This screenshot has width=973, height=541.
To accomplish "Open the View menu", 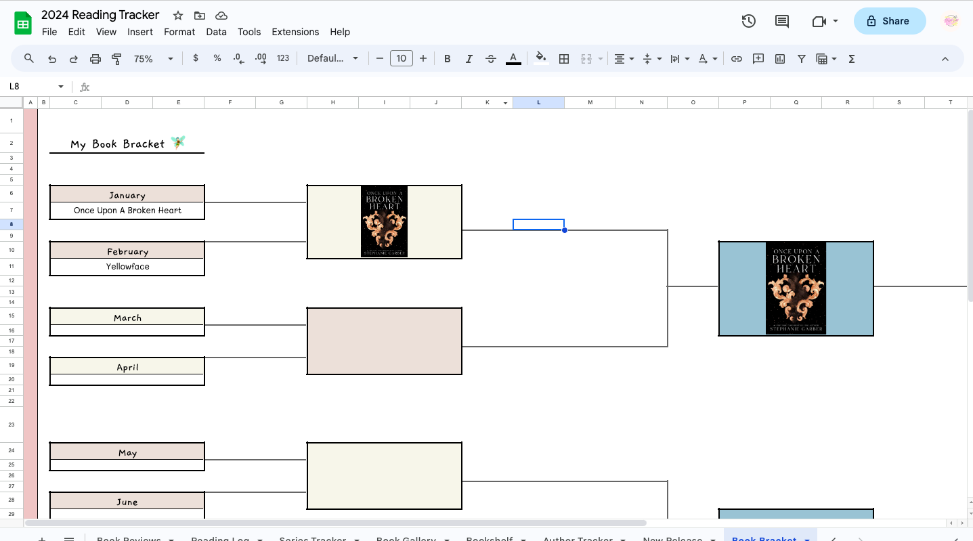I will pos(106,32).
